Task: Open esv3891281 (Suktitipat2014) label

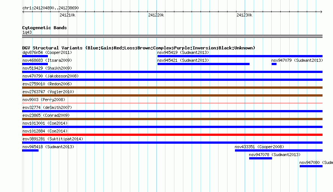Action: (x=53, y=139)
